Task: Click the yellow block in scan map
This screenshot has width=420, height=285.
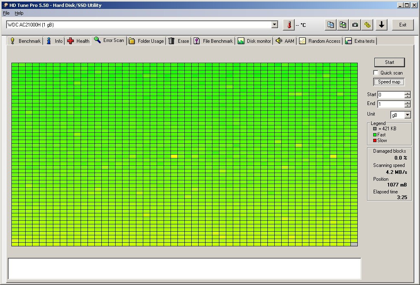Action: coord(174,156)
